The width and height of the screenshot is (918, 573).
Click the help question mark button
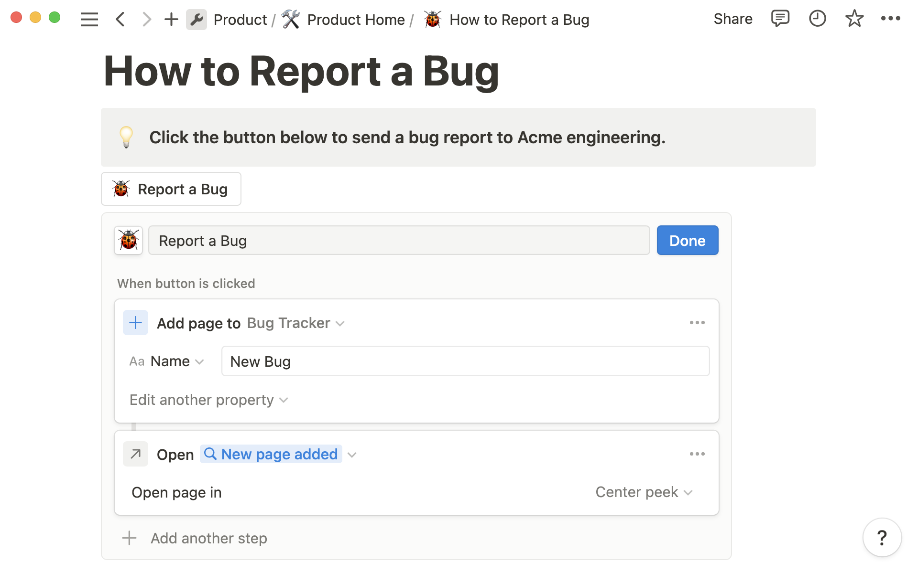click(x=882, y=539)
